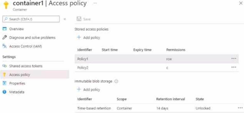
Task: Click the Properties bars icon
Action: (4, 83)
